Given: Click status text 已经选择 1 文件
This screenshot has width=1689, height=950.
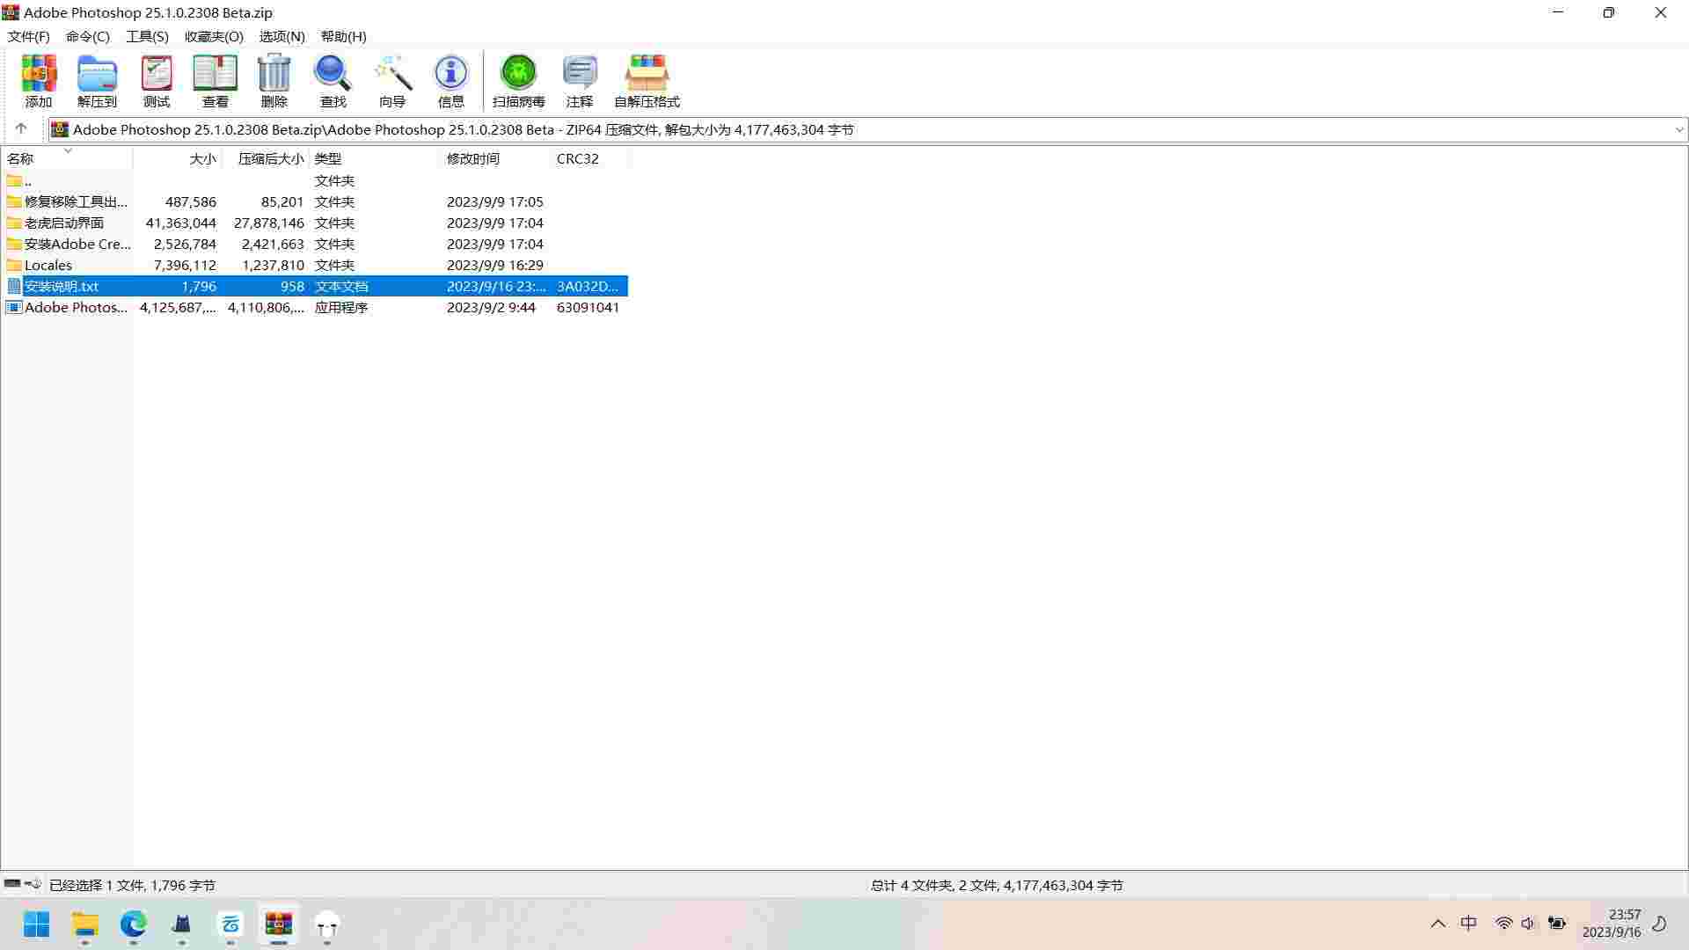Looking at the screenshot, I should [97, 885].
